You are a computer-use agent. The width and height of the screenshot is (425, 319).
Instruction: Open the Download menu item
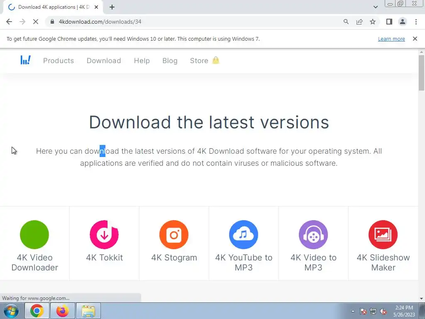[104, 61]
